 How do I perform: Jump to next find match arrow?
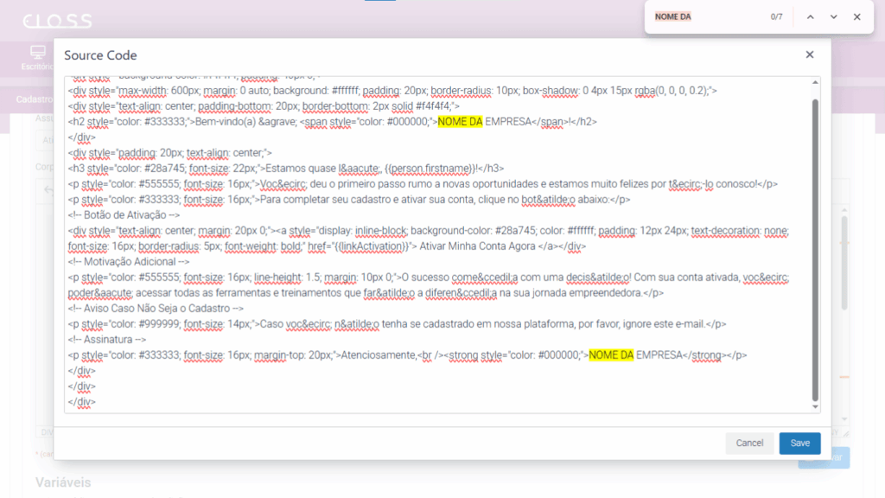pyautogui.click(x=834, y=17)
